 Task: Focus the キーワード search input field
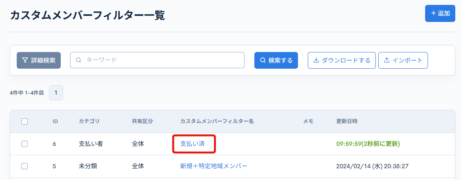[163, 60]
